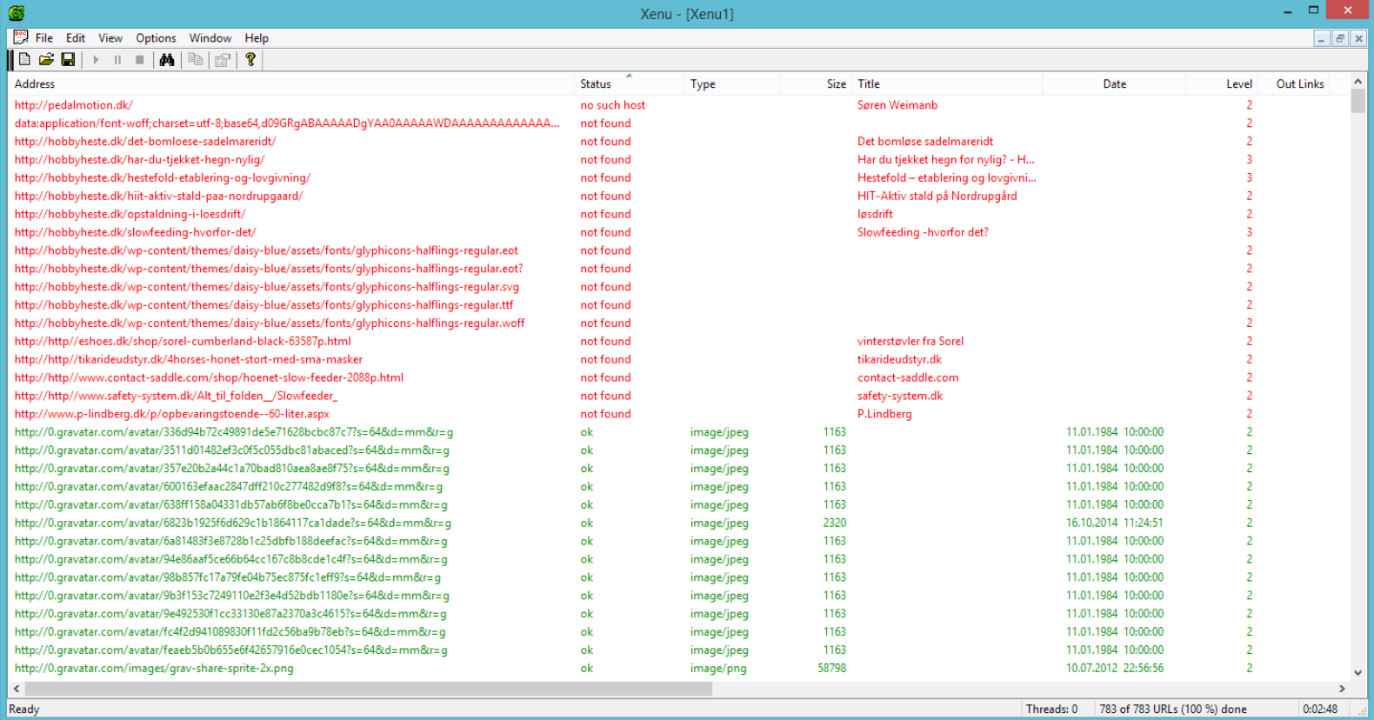Click the date '16.10.2014 11:24:51'

1115,523
